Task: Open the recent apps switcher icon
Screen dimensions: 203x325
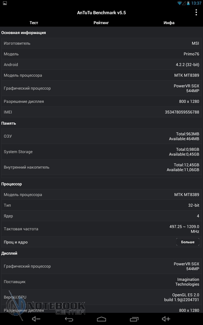Action: 134,319
